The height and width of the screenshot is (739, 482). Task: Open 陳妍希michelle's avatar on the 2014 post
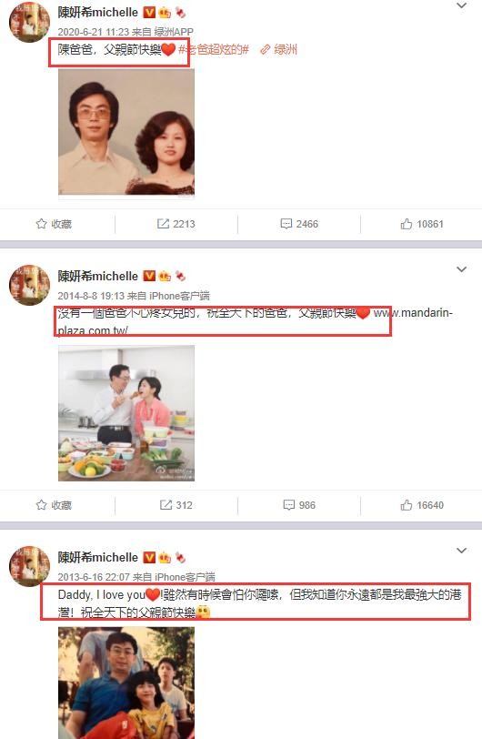coord(29,285)
